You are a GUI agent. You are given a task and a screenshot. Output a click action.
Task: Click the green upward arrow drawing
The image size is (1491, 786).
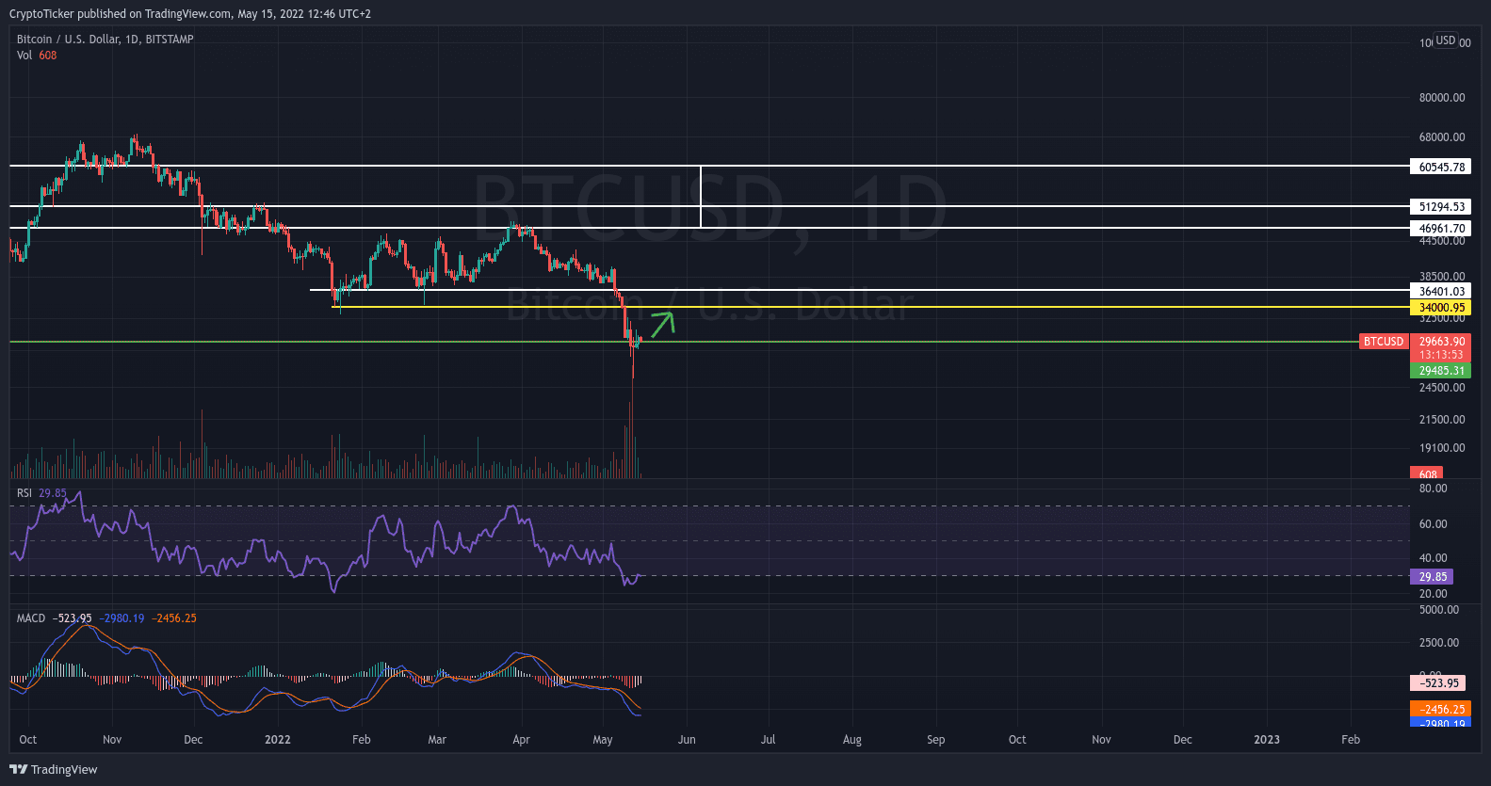pos(664,323)
